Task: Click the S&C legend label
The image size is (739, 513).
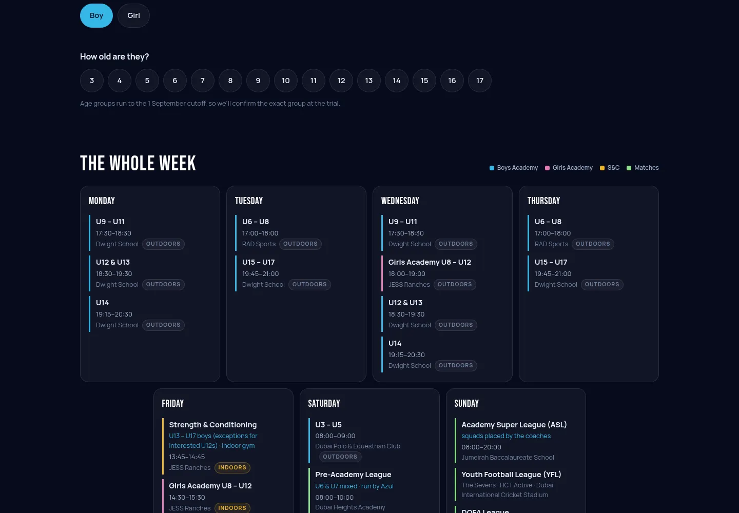Action: [613, 168]
